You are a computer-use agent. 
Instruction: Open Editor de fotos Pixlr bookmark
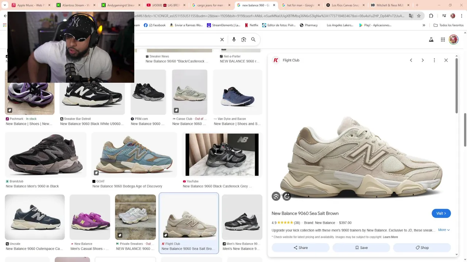(x=279, y=25)
